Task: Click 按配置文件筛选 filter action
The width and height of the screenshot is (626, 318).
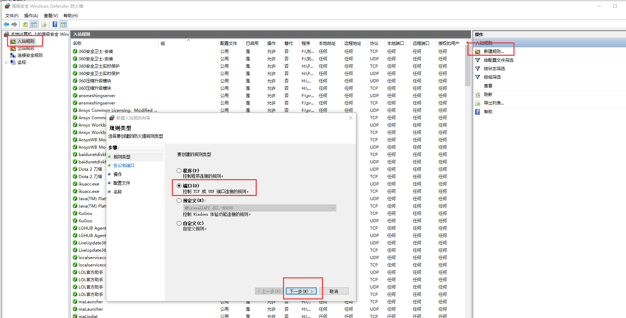Action: tap(498, 60)
